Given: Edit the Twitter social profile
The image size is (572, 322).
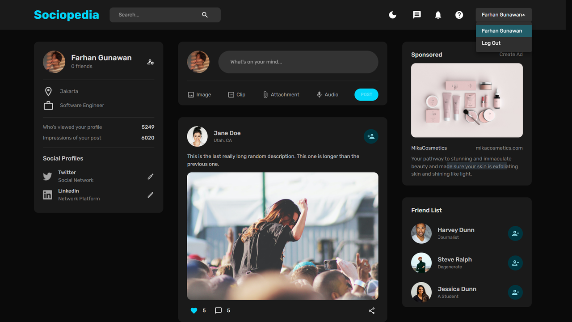Looking at the screenshot, I should (151, 176).
